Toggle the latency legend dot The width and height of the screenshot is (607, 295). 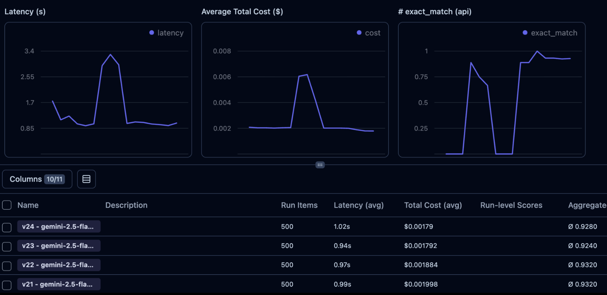pos(152,32)
